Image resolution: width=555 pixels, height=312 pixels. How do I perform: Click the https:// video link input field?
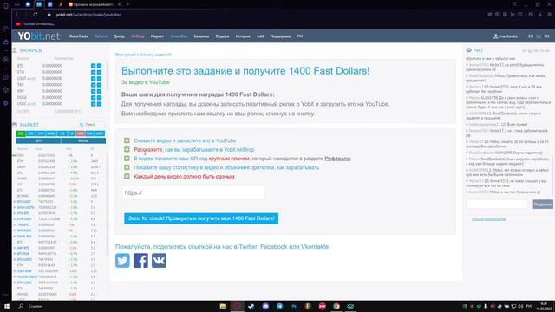(x=193, y=192)
